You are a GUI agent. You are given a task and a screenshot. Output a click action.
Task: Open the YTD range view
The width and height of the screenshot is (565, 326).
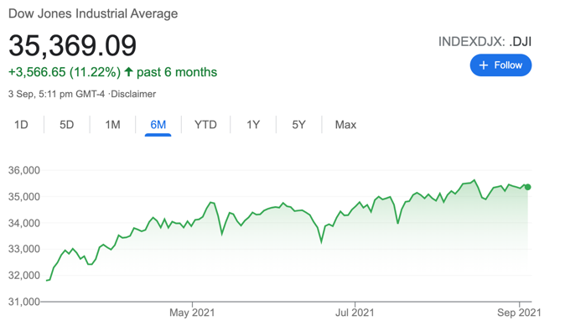[205, 125]
